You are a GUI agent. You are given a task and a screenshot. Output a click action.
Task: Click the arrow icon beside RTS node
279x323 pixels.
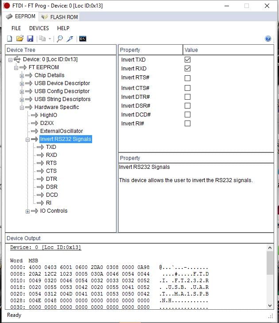(x=40, y=163)
